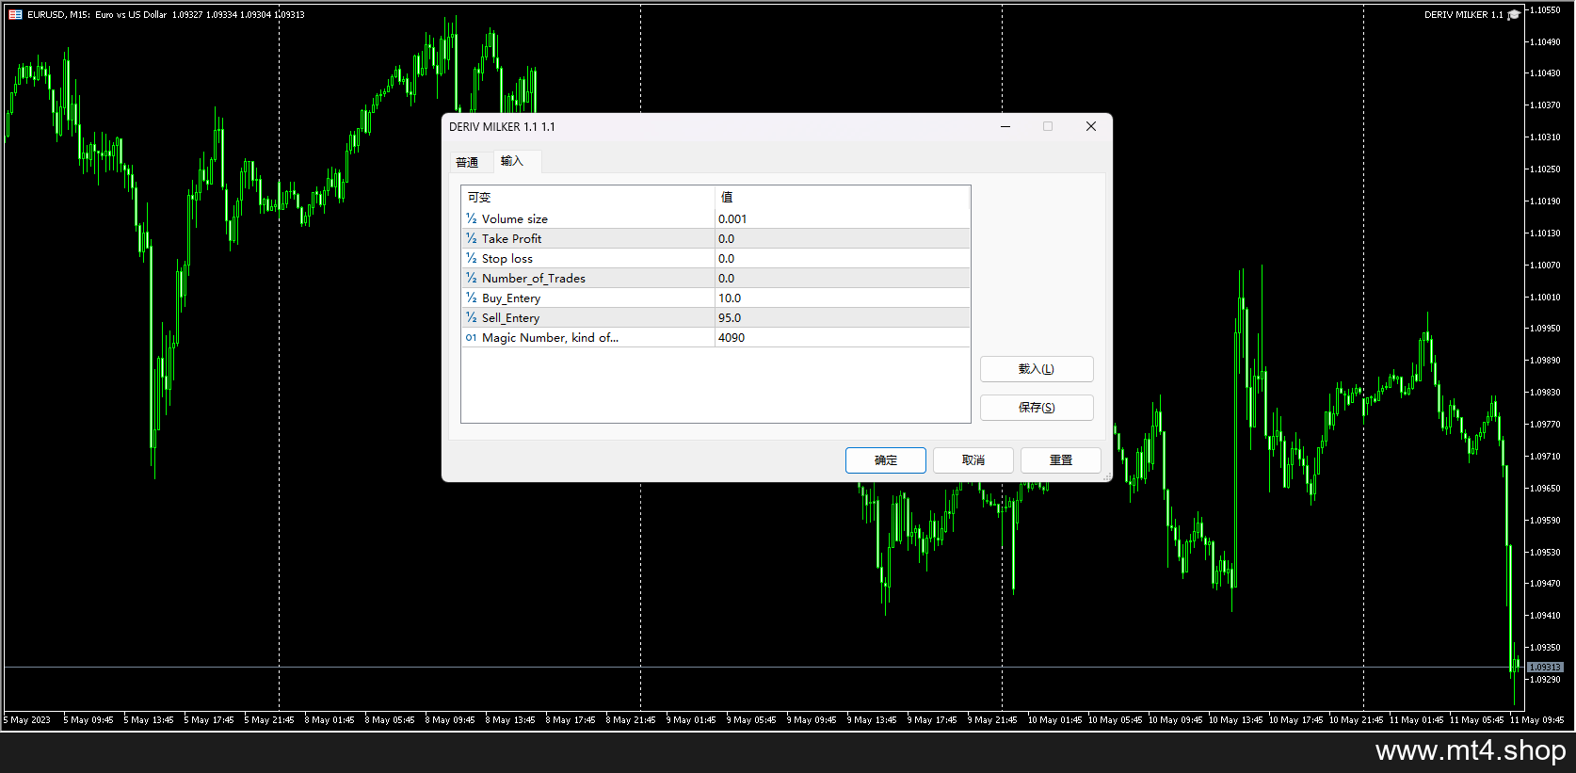Close the DERIV MILKER dialog
Screen dimensions: 1576x773
click(x=1091, y=126)
